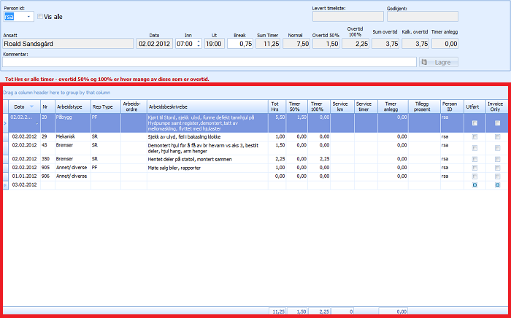The width and height of the screenshot is (511, 318).
Task: Click the Tot Hrs column header
Action: point(274,106)
